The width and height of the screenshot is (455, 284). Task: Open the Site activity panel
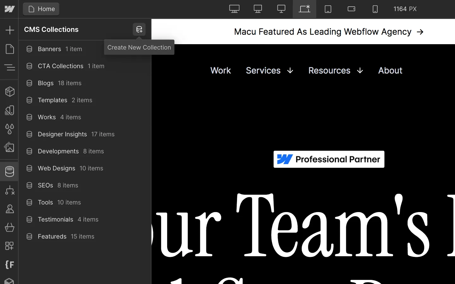pos(9,281)
